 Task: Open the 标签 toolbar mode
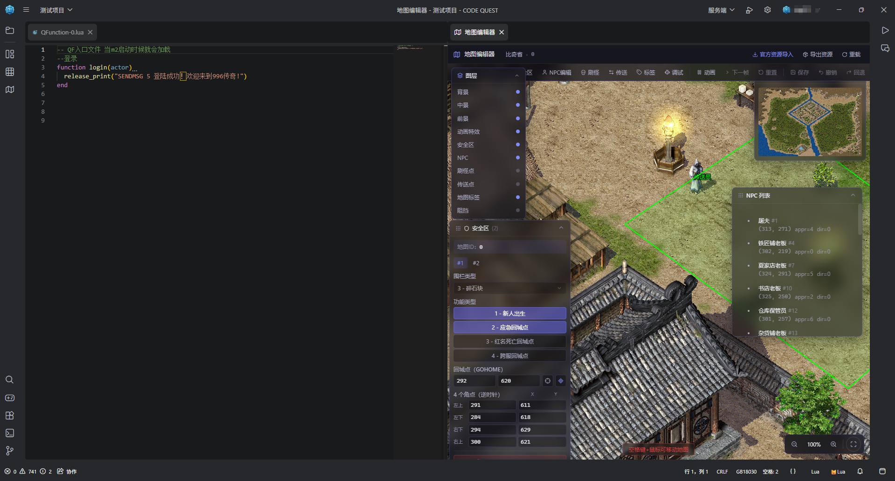click(646, 72)
